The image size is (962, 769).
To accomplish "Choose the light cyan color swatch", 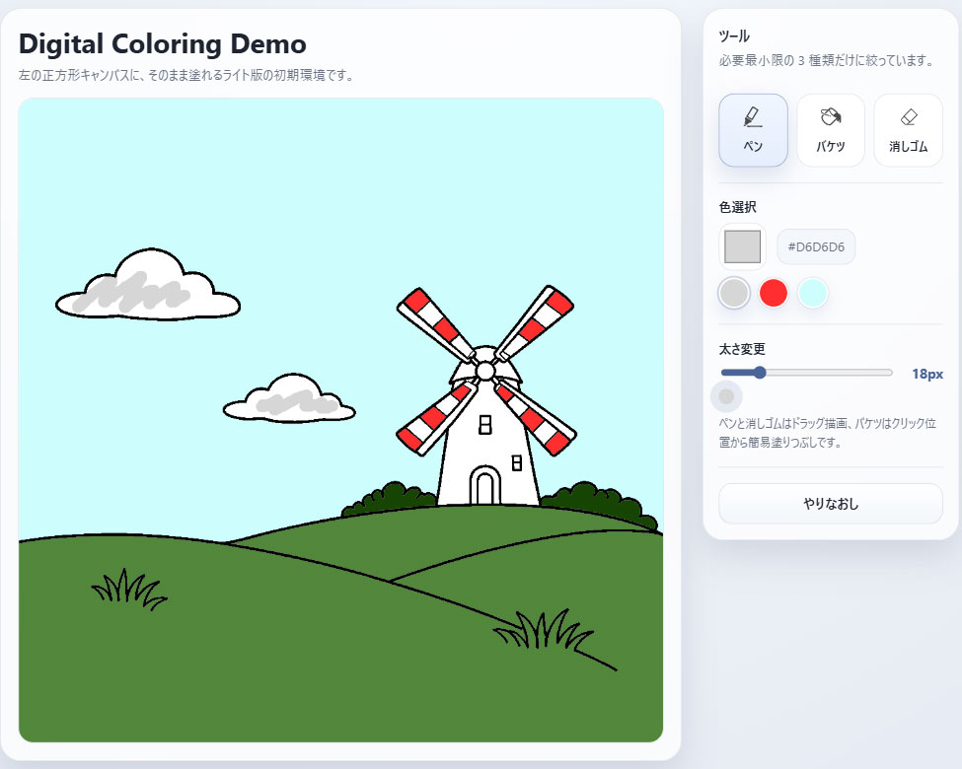I will coord(812,293).
